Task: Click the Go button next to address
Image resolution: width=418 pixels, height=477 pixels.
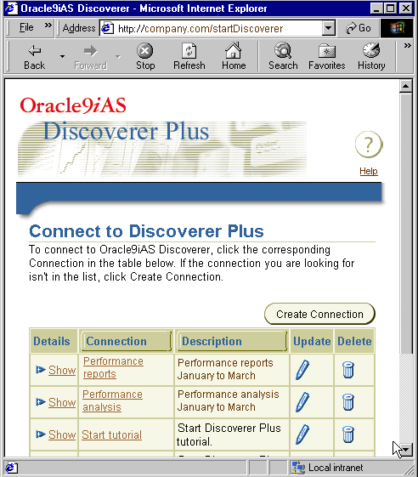Action: pyautogui.click(x=359, y=28)
